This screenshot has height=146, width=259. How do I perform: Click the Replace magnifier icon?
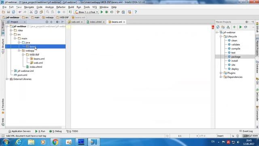(53, 12)
